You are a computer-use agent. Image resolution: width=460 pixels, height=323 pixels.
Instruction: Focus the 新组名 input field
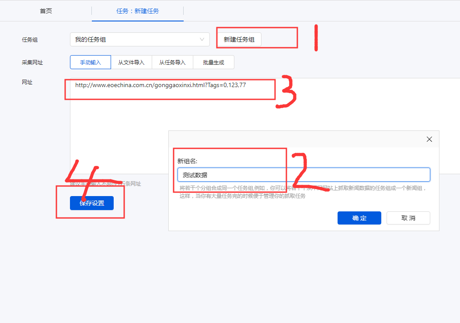click(303, 175)
